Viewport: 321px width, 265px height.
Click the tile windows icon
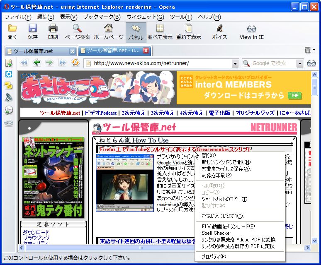point(160,28)
